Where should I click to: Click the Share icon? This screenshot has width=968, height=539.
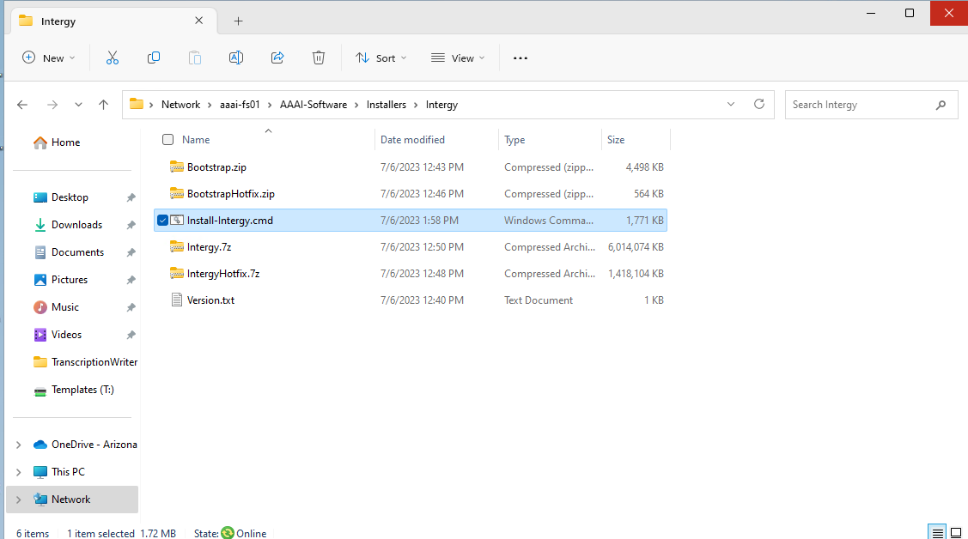point(277,58)
